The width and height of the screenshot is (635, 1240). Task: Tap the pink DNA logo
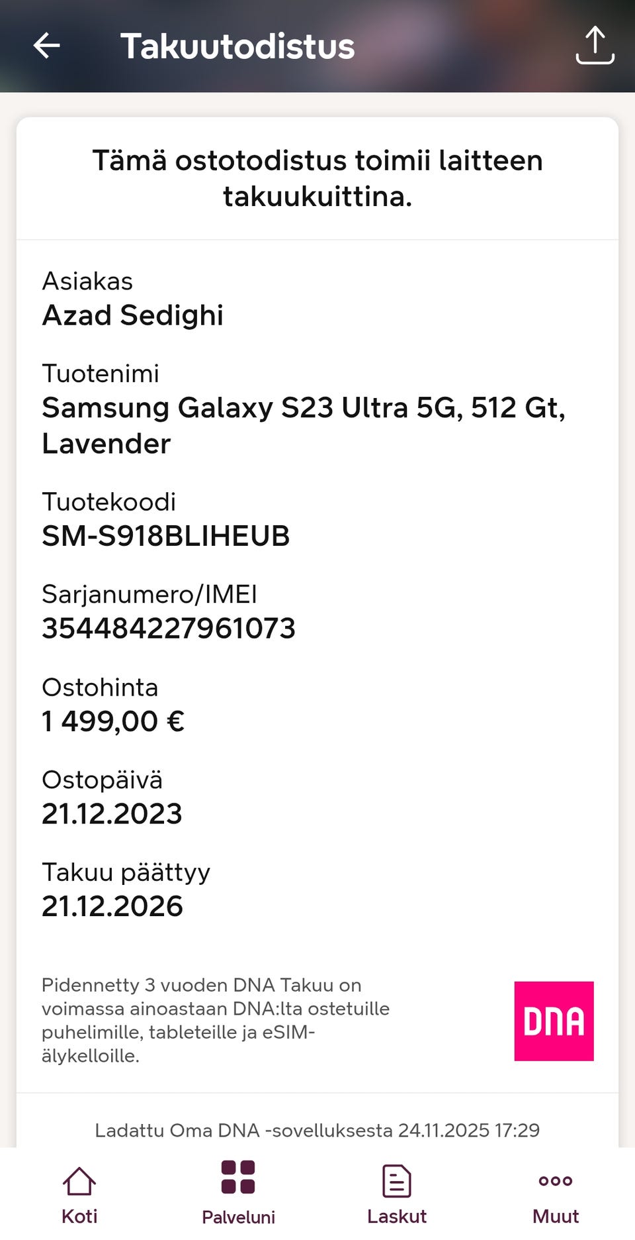tap(554, 1021)
